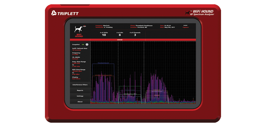Click the Time 01:36:54 readout
This screenshot has height=127, width=266.
point(165,25)
